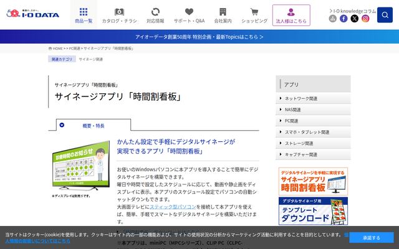Image resolution: width=399 pixels, height=249 pixels.
Task: Click the heading サイネージアプリ「時間割看板」
Action: click(x=118, y=97)
